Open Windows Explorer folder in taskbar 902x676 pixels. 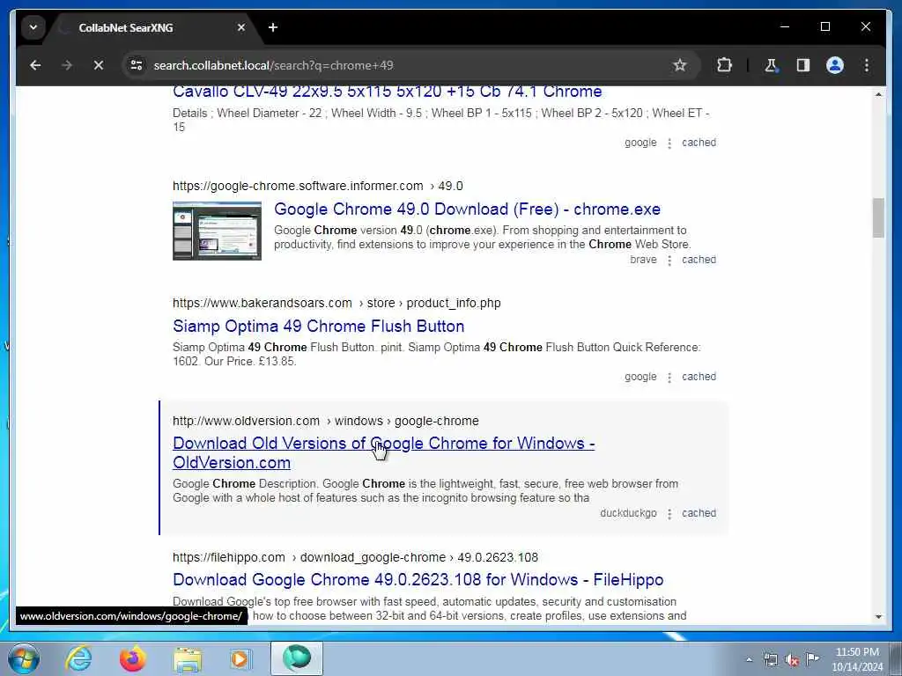pyautogui.click(x=188, y=659)
